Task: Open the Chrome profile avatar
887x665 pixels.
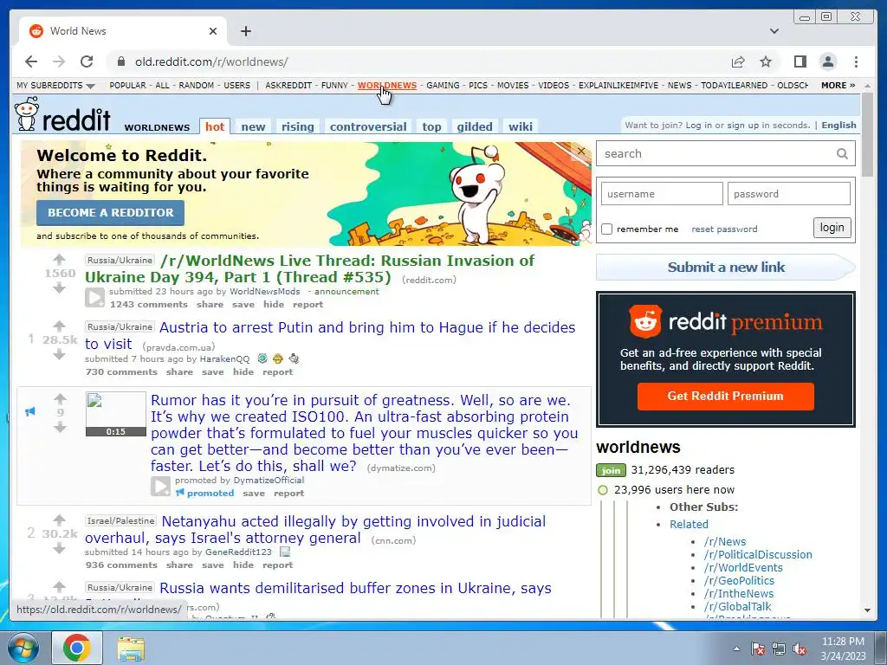Action: click(827, 61)
